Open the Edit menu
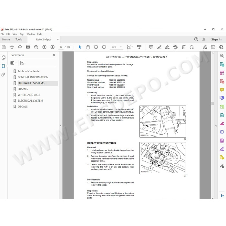The width and height of the screenshot is (226, 226). [8, 34]
